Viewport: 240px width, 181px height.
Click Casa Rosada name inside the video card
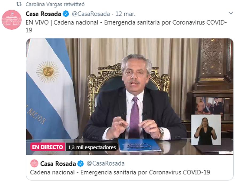(x=58, y=164)
